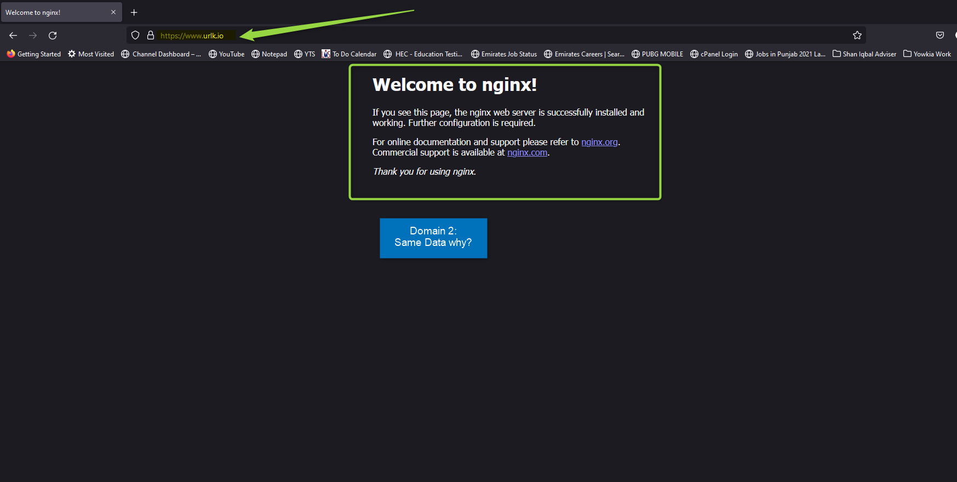
Task: Open the To Do Calendar bookmark
Action: coord(349,54)
